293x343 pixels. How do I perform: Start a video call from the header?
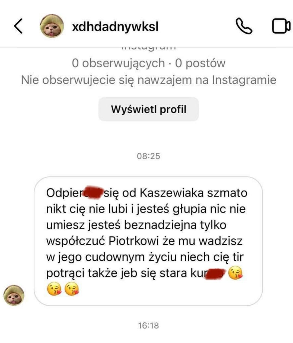[x=281, y=26]
